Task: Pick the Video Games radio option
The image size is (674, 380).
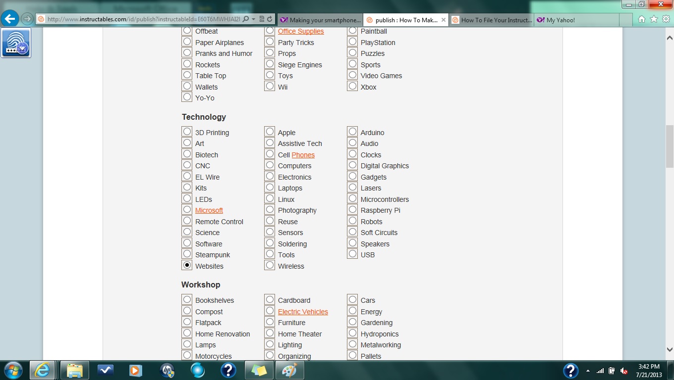Action: (352, 75)
